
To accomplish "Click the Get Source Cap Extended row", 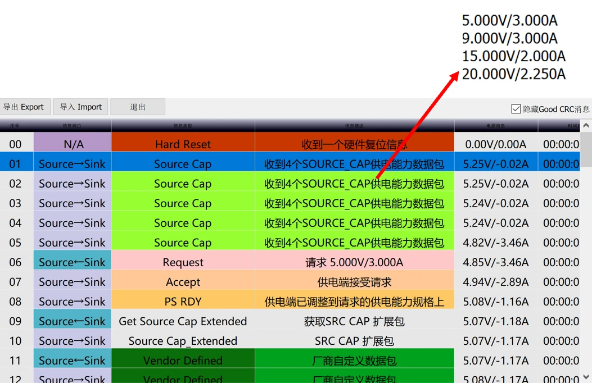I will coord(183,321).
